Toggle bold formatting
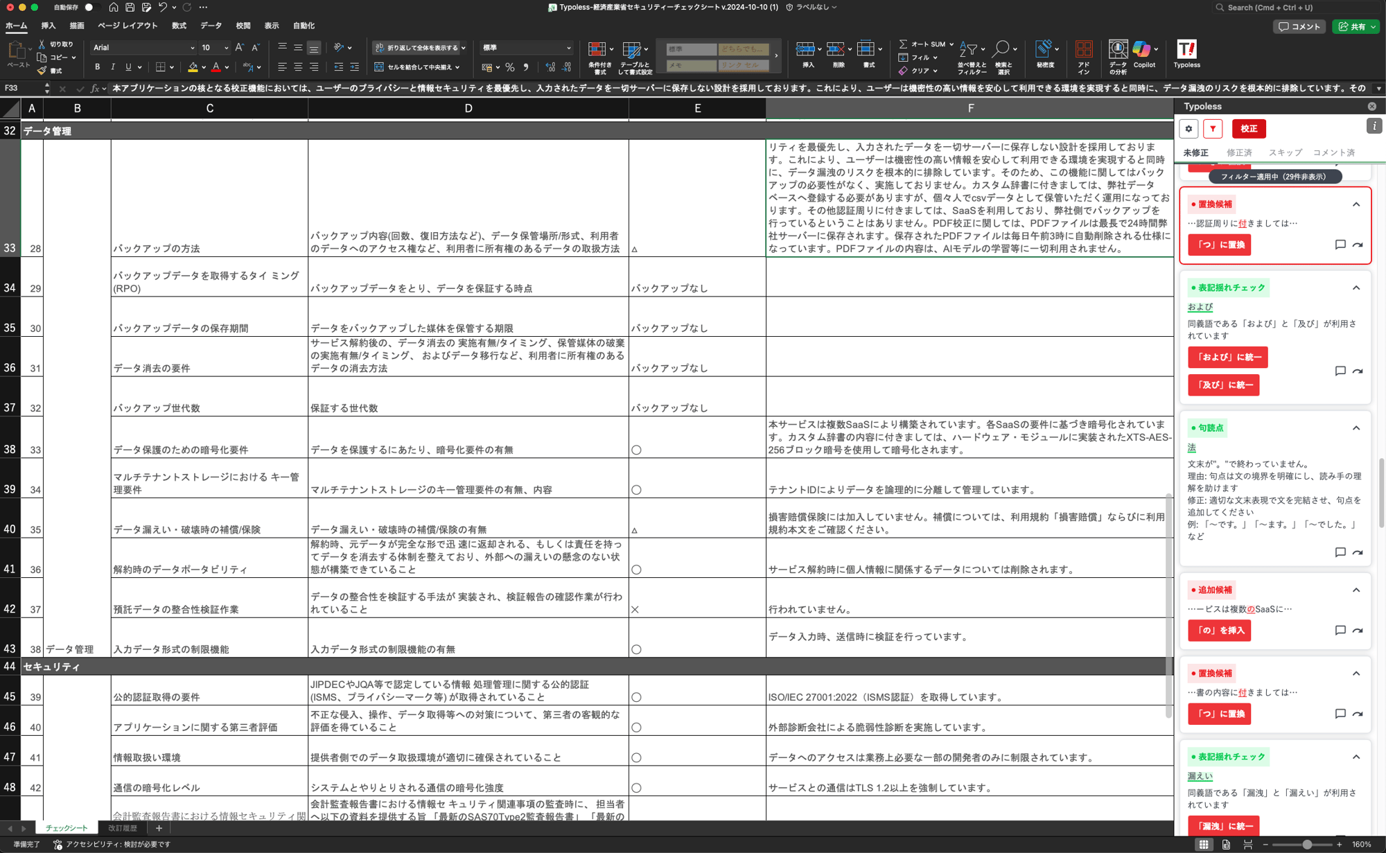 [97, 67]
